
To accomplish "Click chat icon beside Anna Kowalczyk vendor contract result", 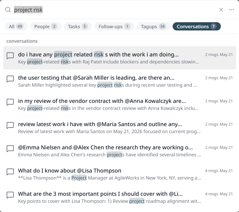I will [10, 102].
